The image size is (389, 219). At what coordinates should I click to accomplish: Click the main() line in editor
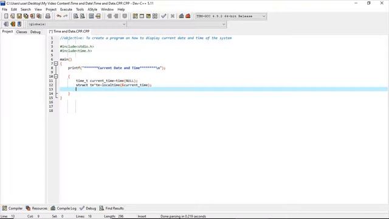66,60
